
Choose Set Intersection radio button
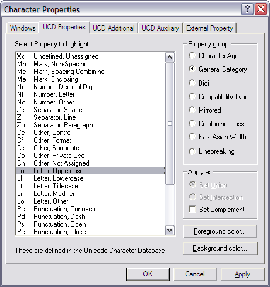pos(216,197)
